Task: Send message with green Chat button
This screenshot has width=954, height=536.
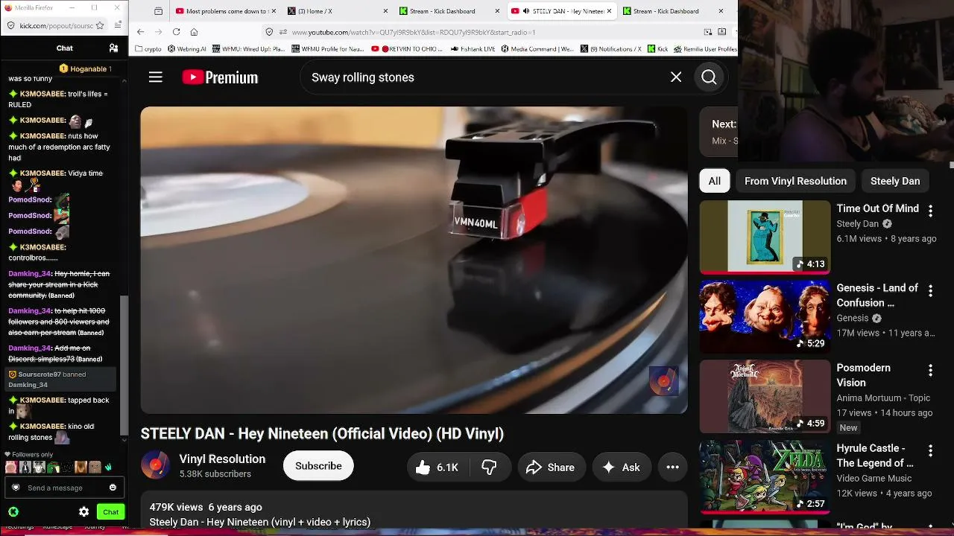Action: coord(110,512)
